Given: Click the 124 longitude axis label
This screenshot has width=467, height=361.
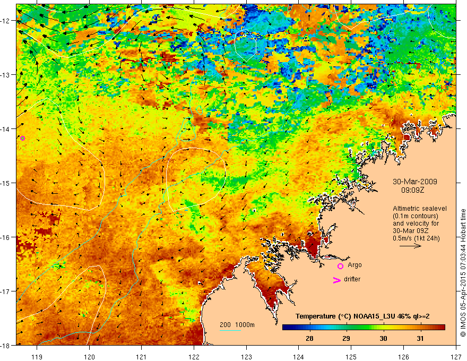Looking at the screenshot, I should 299,357.
